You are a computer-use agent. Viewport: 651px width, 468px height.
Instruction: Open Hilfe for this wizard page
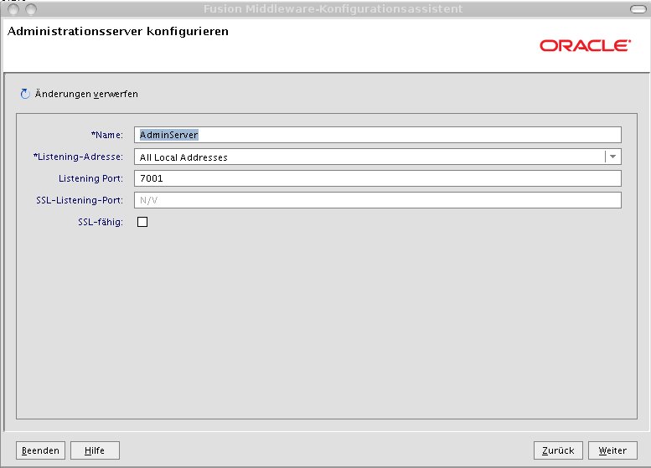tap(95, 450)
